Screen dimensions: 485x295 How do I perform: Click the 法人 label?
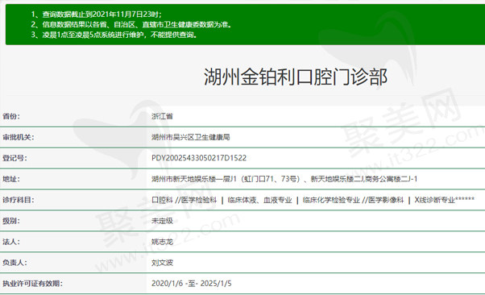pyautogui.click(x=11, y=242)
